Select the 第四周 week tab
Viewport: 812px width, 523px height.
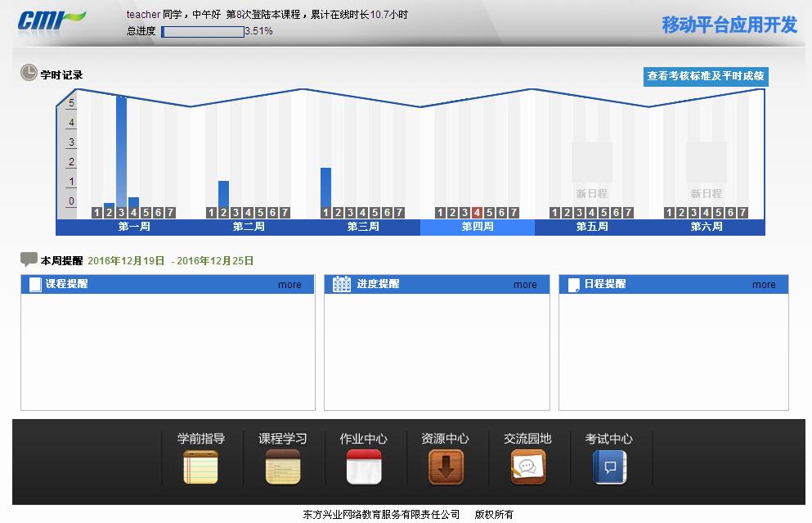478,227
